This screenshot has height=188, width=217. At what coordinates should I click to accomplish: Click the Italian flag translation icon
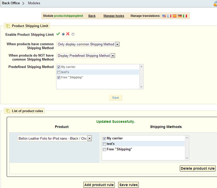tap(185, 16)
